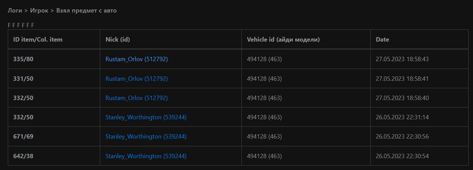Select the 671/69 item cell
The width and height of the screenshot is (473, 170).
pos(23,137)
